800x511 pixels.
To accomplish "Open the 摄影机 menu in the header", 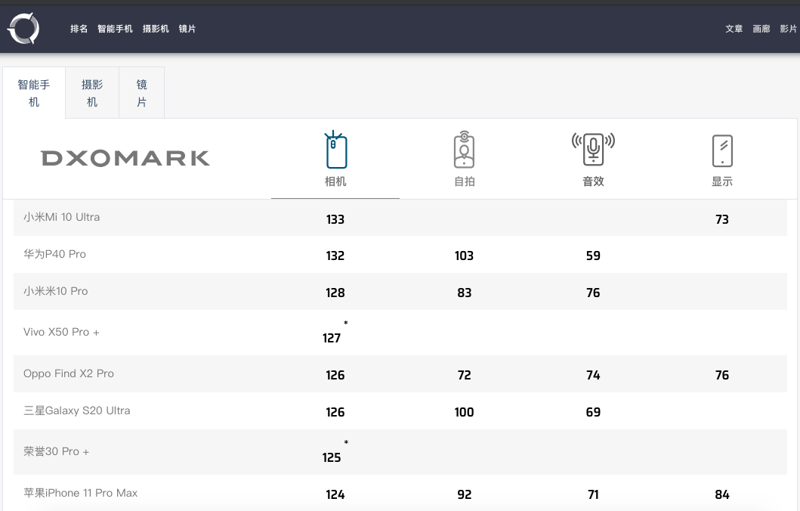I will point(156,29).
